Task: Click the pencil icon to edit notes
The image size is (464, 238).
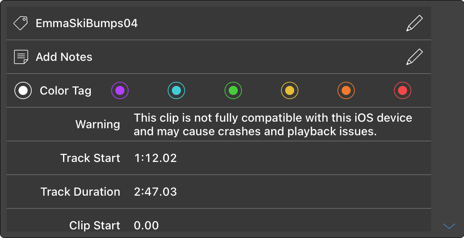Action: point(414,57)
